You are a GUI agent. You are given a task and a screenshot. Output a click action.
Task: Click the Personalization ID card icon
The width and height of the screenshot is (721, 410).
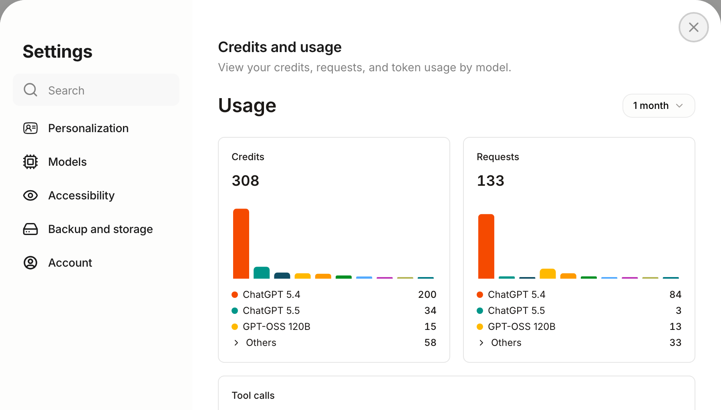(x=30, y=128)
